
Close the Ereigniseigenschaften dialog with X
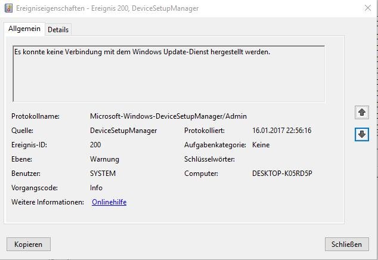[368, 8]
